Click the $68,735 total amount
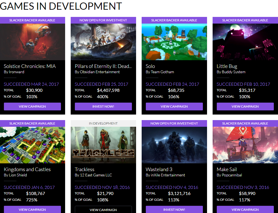Image resolution: width=278 pixels, height=213 pixels. pyautogui.click(x=176, y=90)
